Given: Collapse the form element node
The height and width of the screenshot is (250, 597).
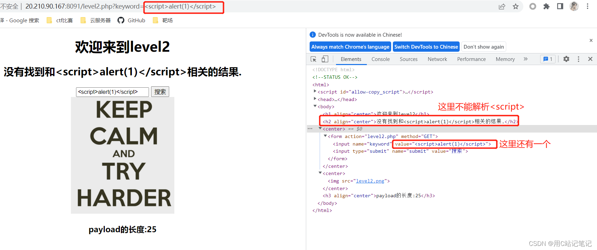Looking at the screenshot, I should (325, 136).
